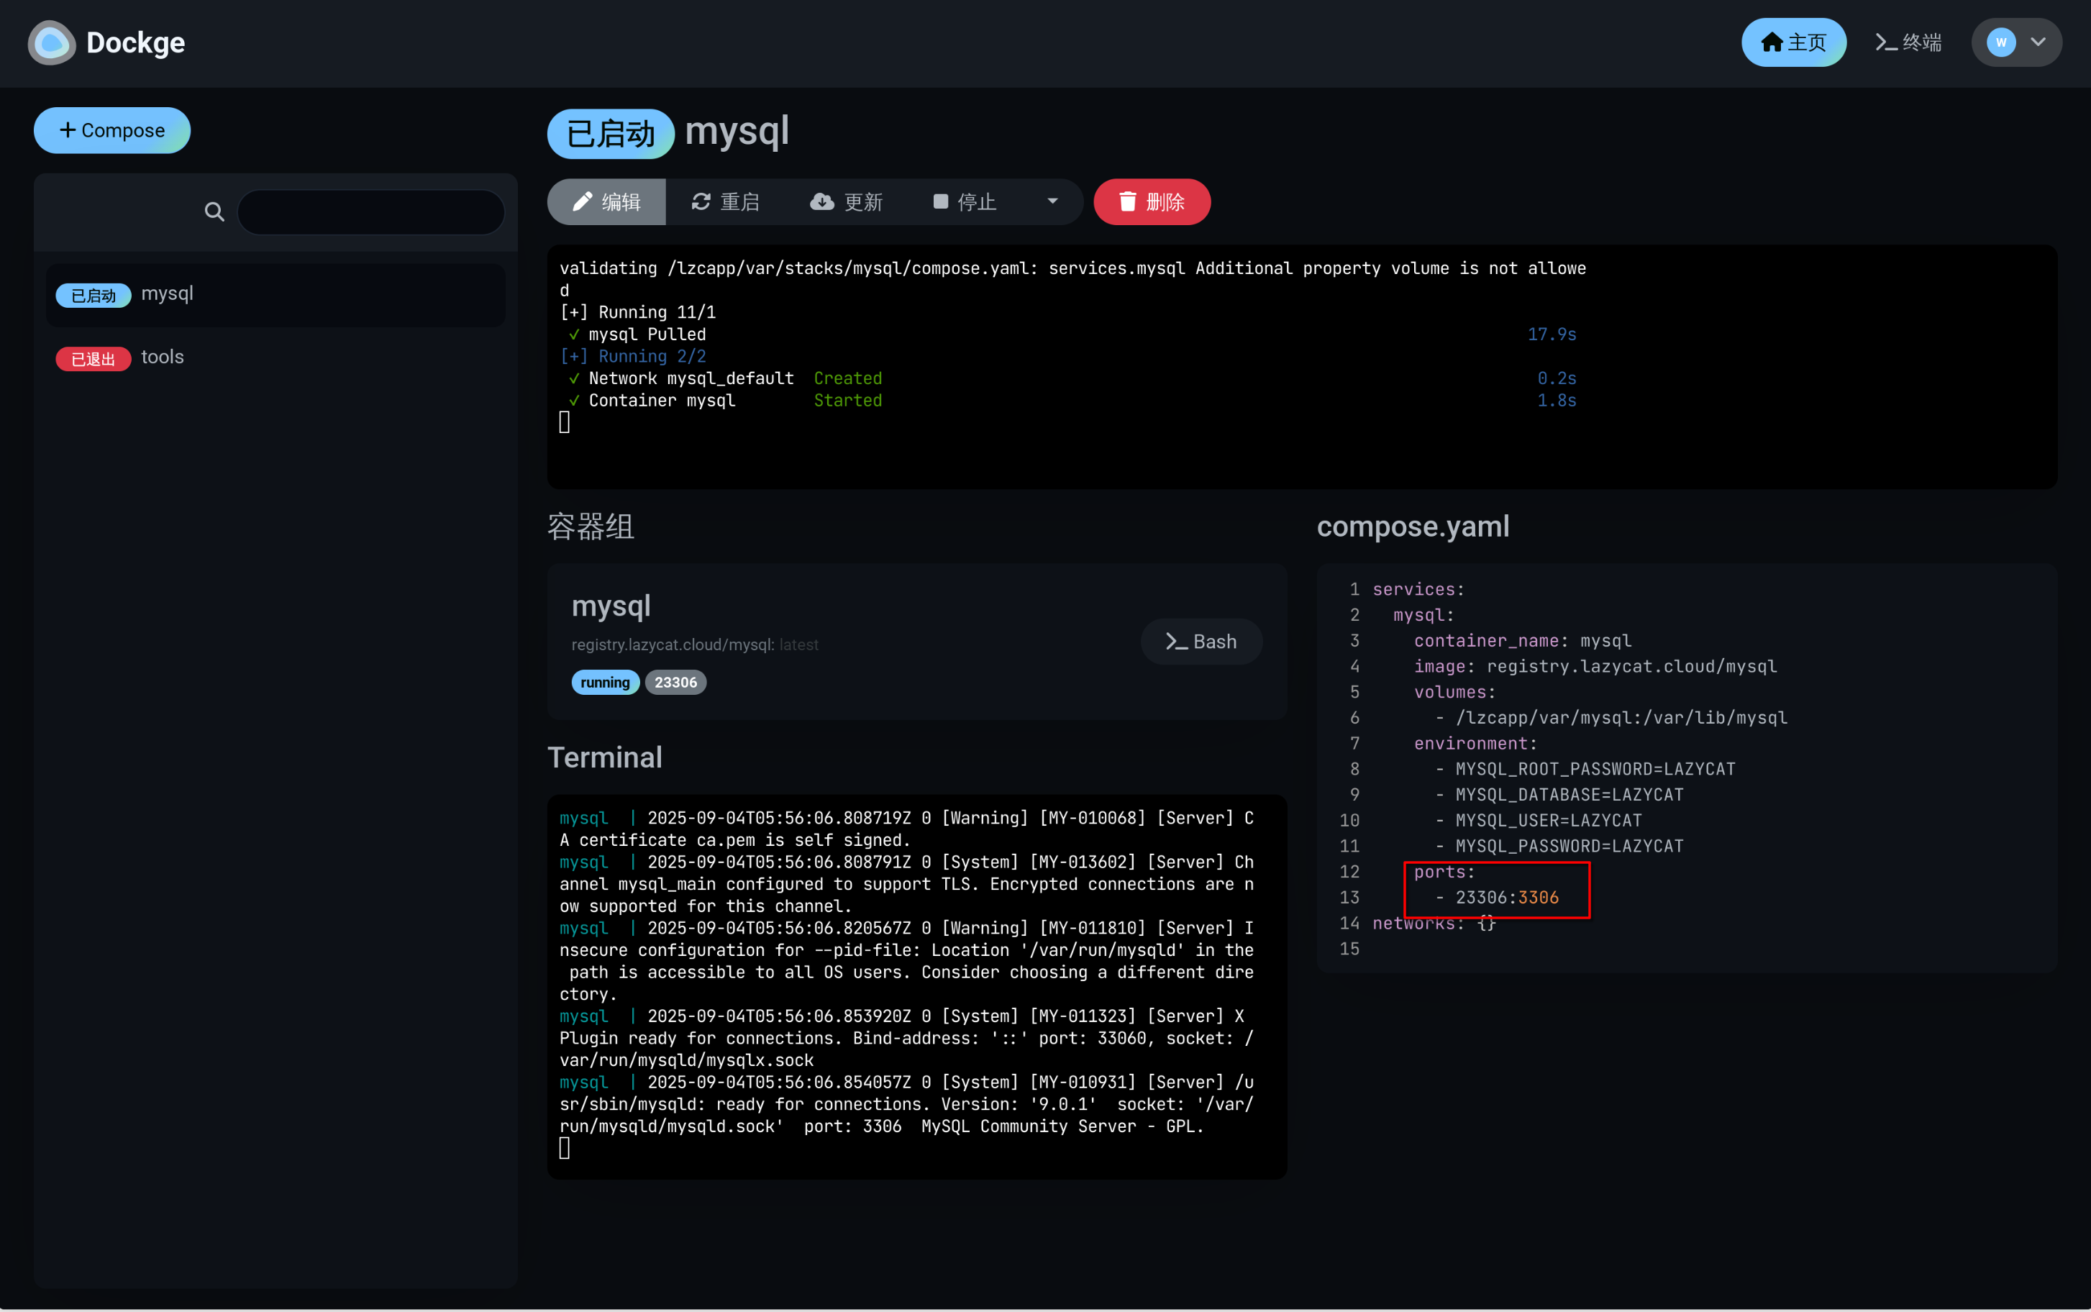The width and height of the screenshot is (2091, 1312).
Task: Click the Terminal section heading
Action: point(605,757)
